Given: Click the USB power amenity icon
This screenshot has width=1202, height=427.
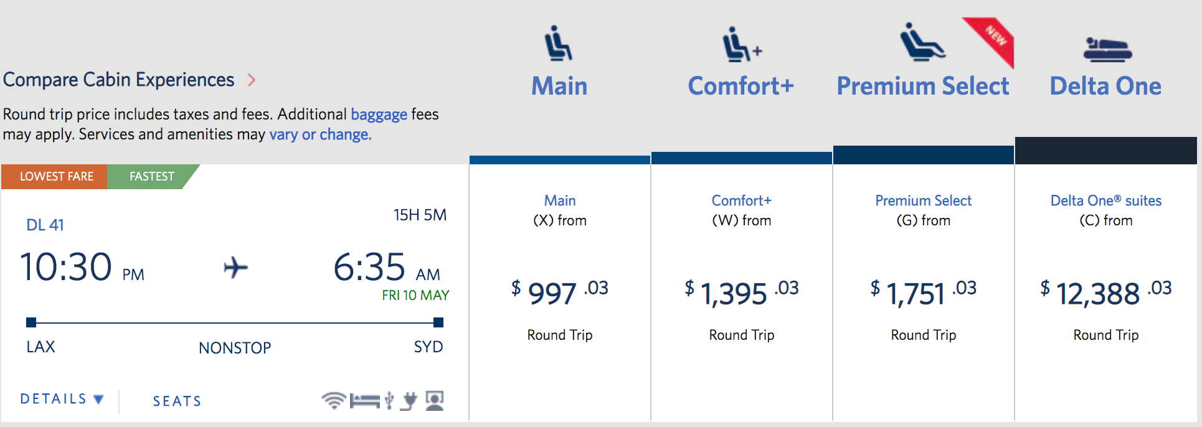Looking at the screenshot, I should point(389,400).
